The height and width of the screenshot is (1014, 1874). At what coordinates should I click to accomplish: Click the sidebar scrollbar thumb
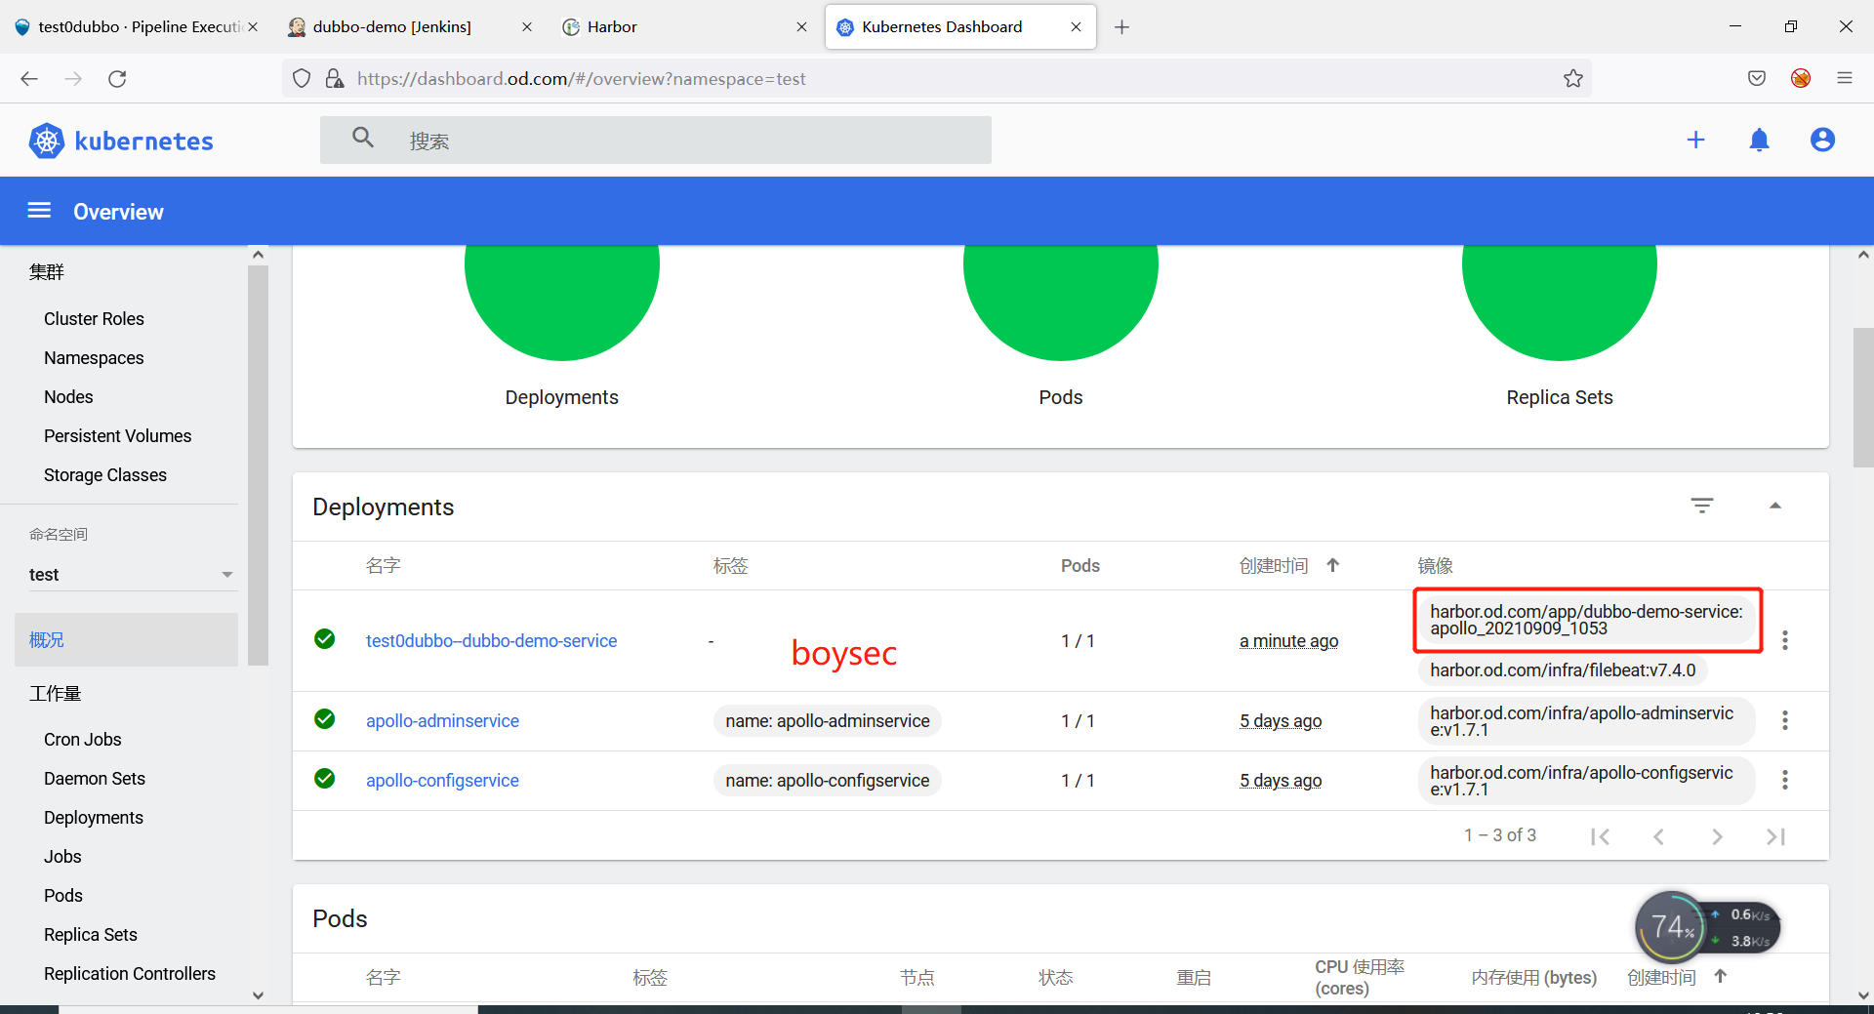click(x=258, y=465)
